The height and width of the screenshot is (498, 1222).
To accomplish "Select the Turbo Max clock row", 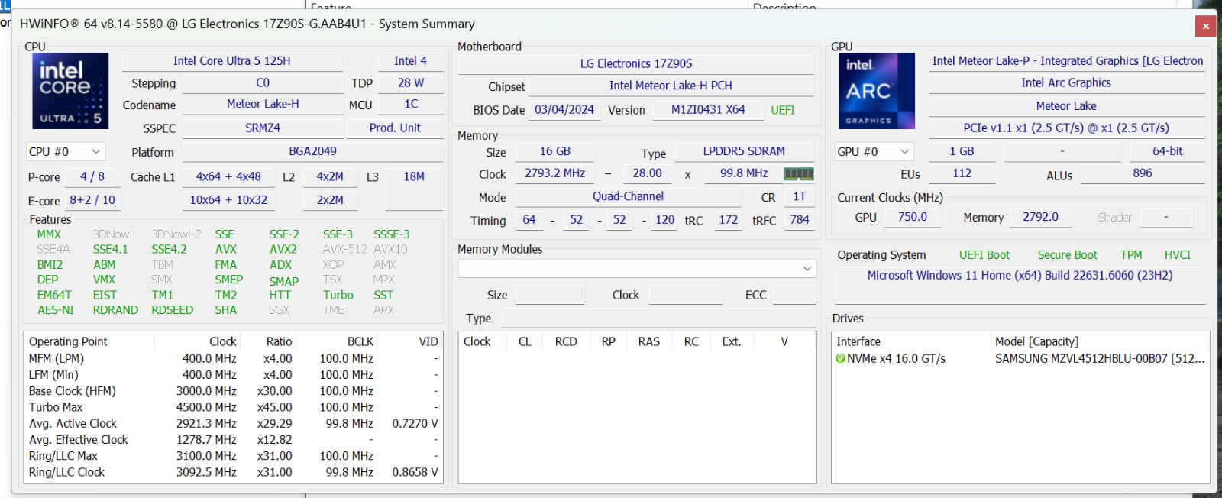I will 234,407.
